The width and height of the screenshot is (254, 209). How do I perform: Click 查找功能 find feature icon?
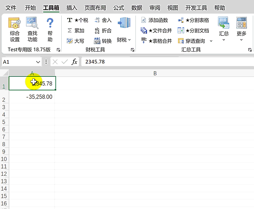pos(32,30)
